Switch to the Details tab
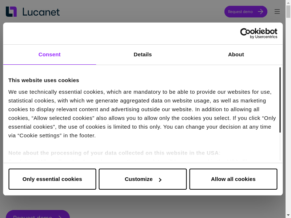This screenshot has height=218, width=291. coord(143,54)
